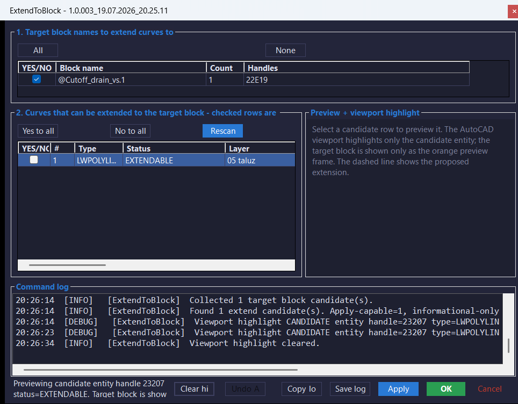Image resolution: width=518 pixels, height=404 pixels.
Task: Select No to all for curves
Action: pos(130,131)
